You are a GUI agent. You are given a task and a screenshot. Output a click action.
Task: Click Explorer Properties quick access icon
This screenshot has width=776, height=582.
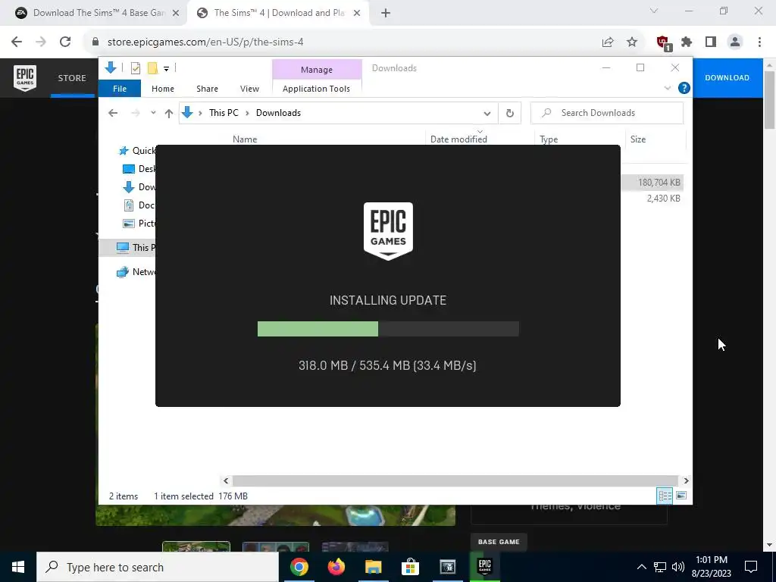click(135, 68)
